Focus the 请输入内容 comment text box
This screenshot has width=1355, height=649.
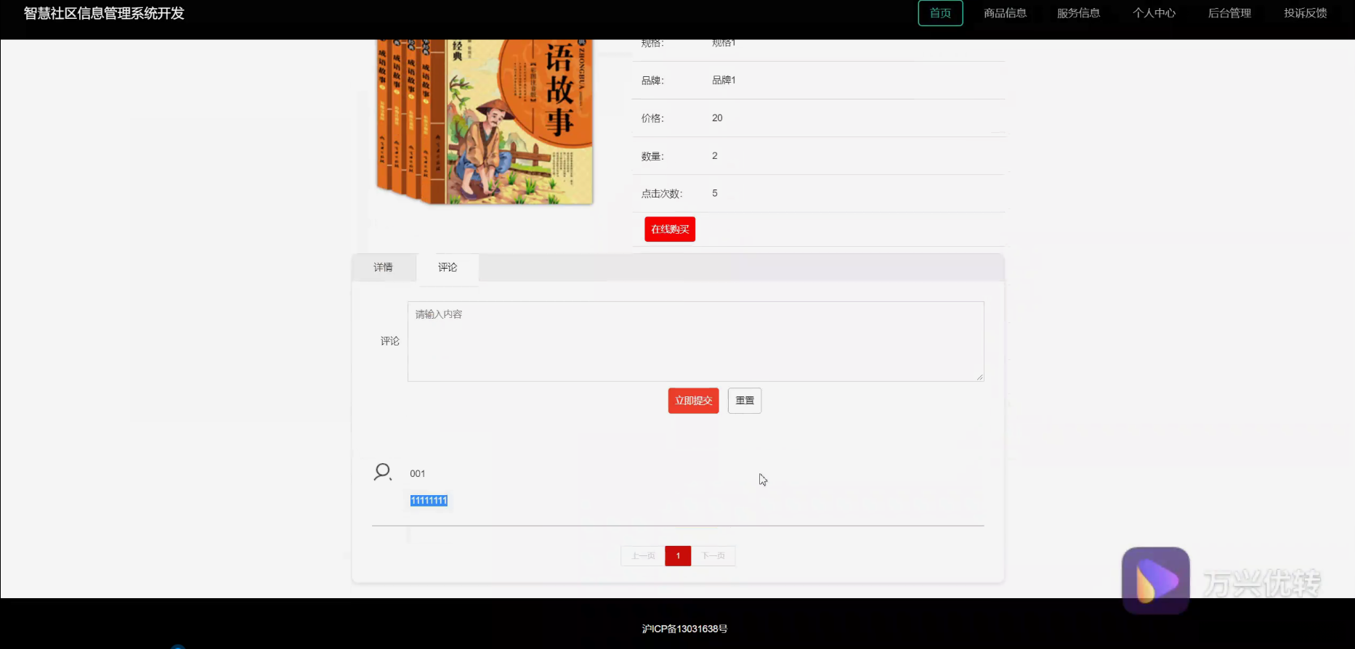point(695,341)
